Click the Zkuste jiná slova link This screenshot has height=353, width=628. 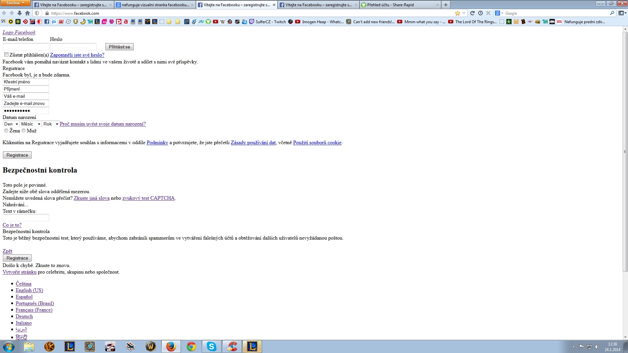(x=92, y=198)
